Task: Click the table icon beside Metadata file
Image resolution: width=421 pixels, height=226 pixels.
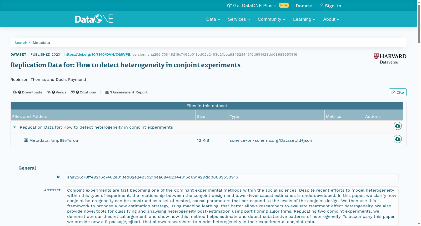Action: click(26, 140)
